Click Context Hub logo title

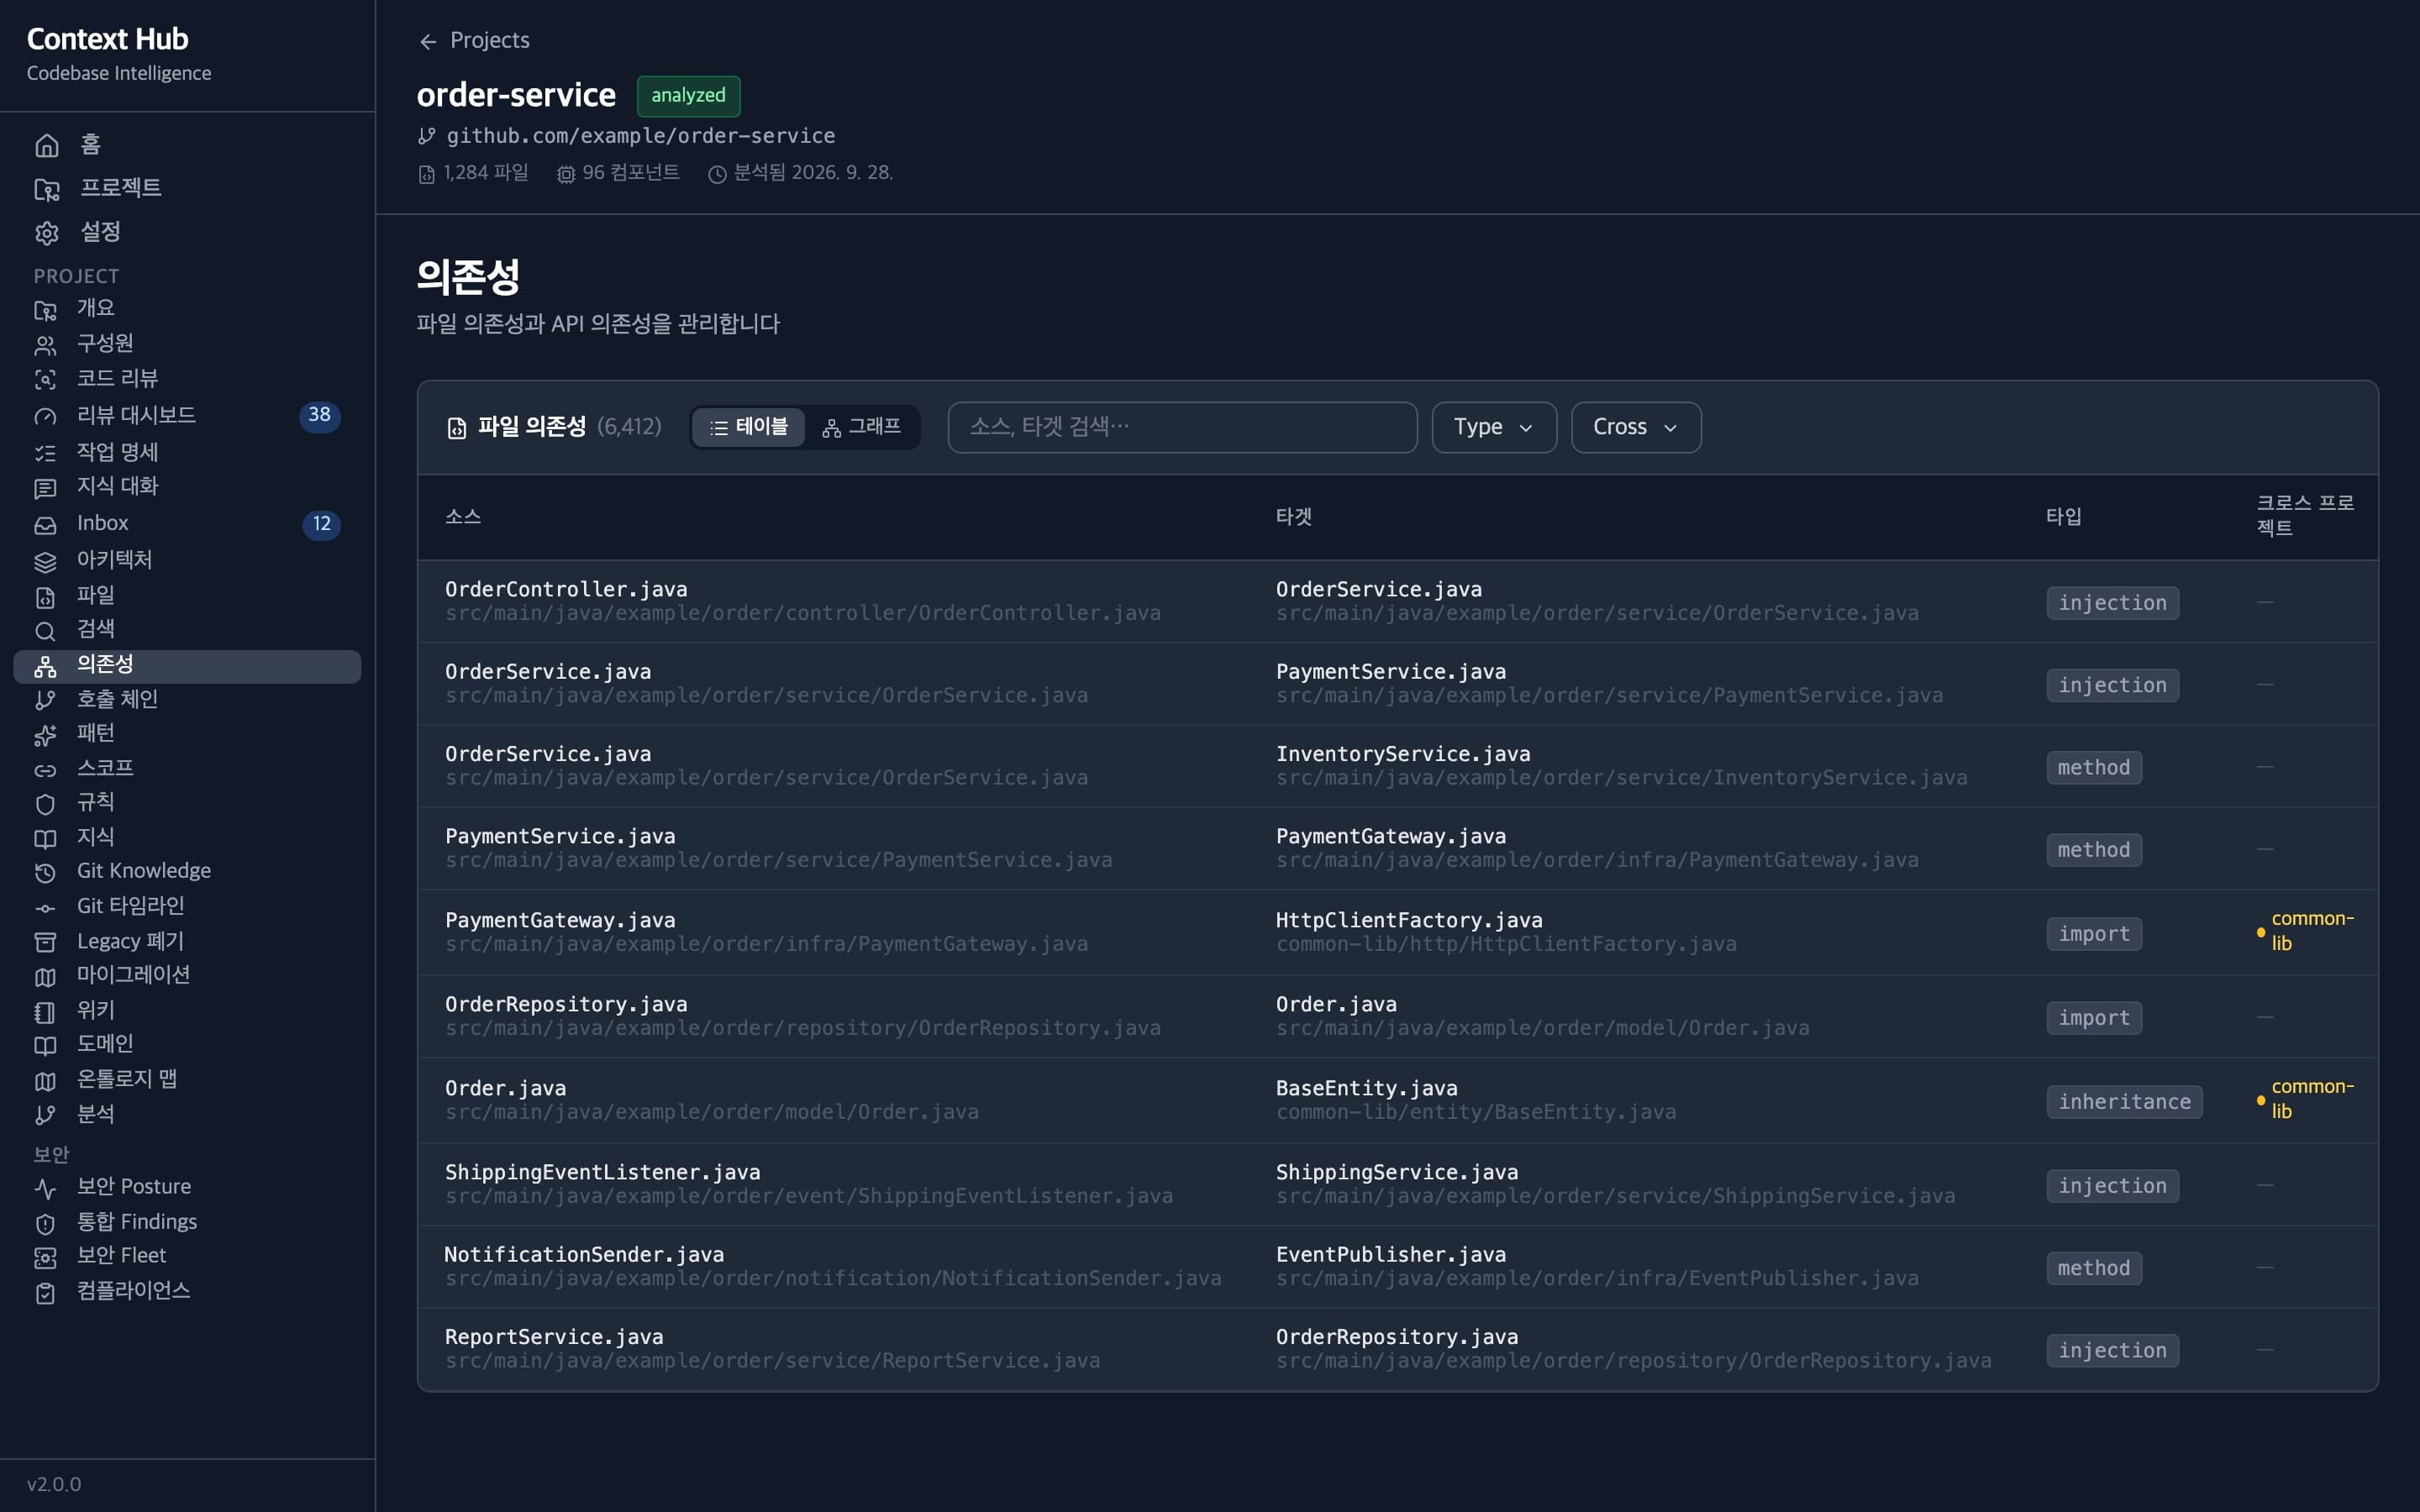107,39
